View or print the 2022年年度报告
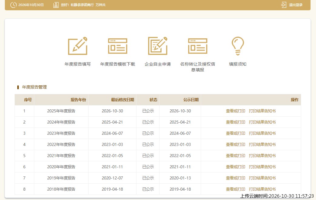Image resolution: width=316 pixels, height=200 pixels. coord(235,144)
